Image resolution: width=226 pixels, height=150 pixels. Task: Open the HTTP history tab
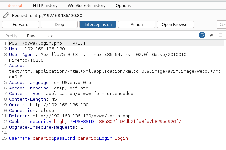coord(45,6)
